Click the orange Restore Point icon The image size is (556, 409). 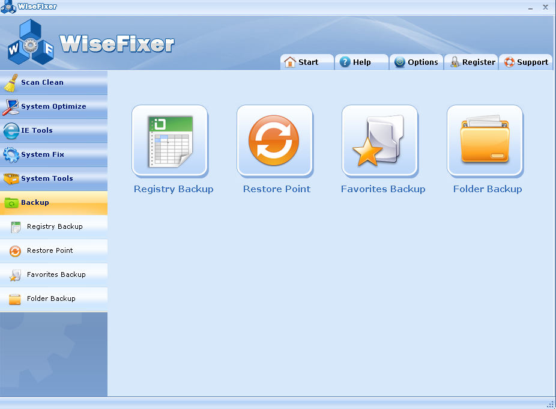[x=274, y=141]
